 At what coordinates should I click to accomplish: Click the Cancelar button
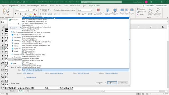[x=123, y=83]
